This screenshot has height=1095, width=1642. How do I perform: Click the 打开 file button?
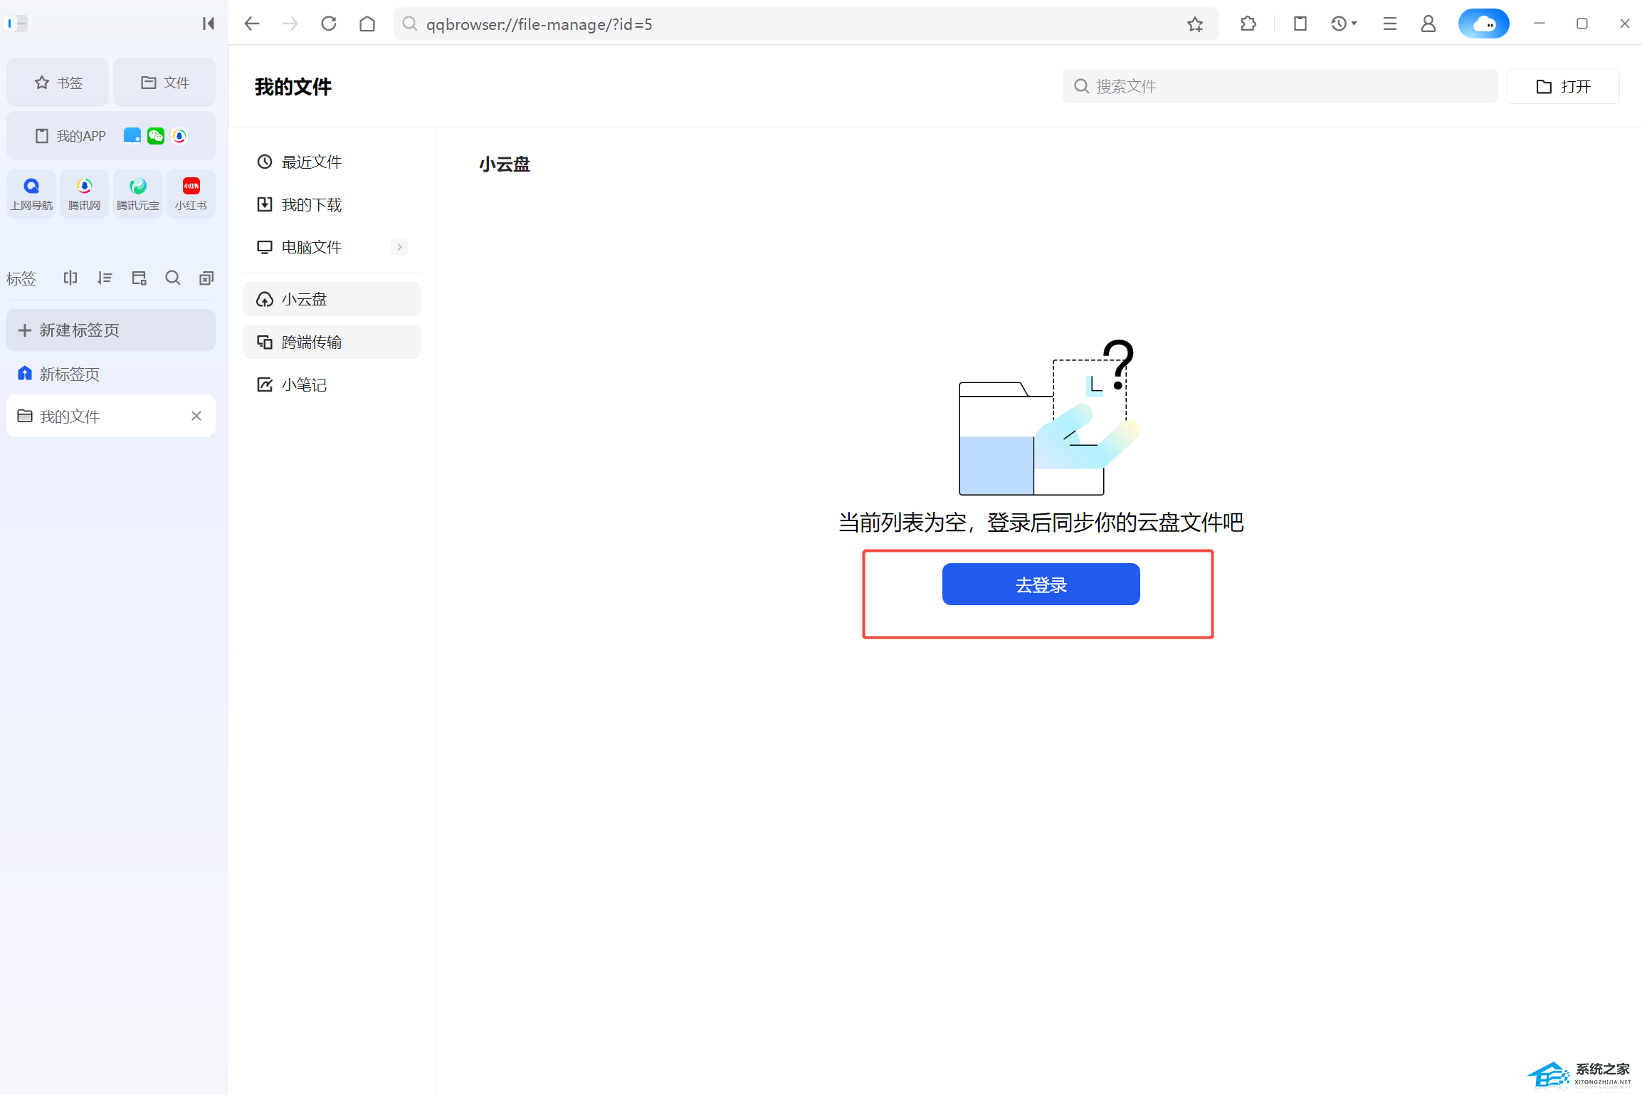(1563, 86)
